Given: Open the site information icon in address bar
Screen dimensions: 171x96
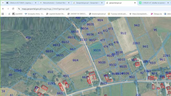Looking at the screenshot, I should click(x=19, y=9).
